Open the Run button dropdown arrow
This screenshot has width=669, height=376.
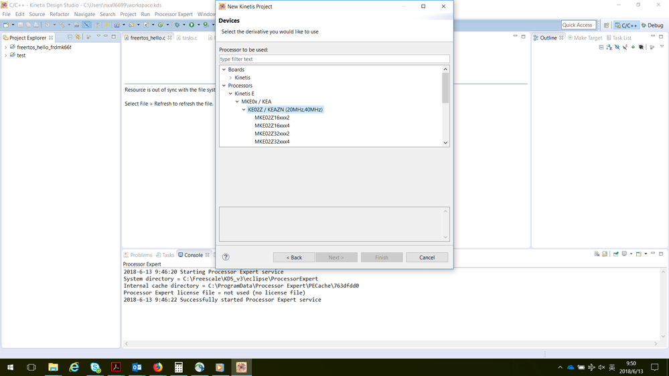tap(198, 25)
